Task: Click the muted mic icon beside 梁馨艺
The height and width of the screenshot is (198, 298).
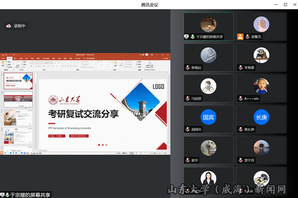Action: (x=247, y=37)
